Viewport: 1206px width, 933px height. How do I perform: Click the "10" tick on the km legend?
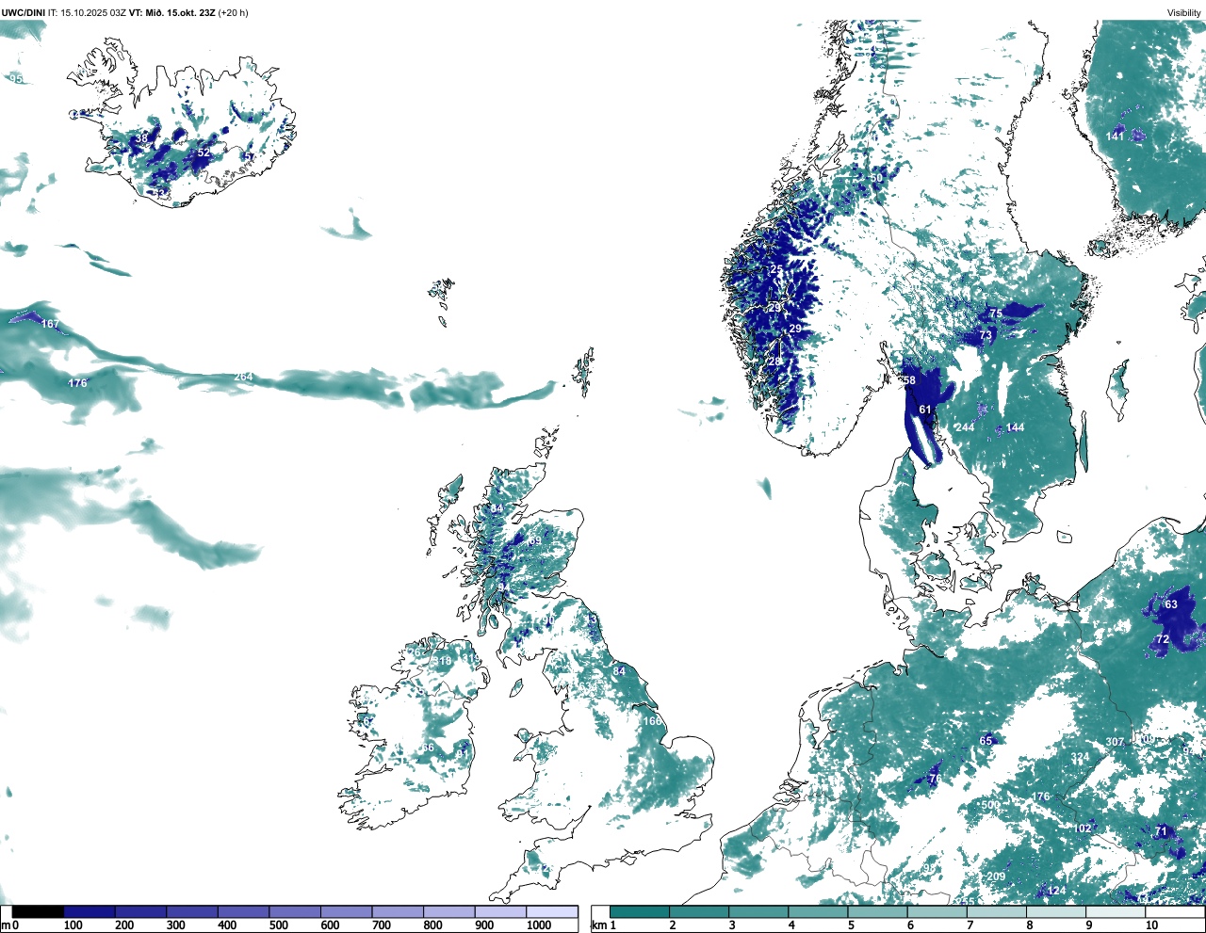pyautogui.click(x=1151, y=925)
